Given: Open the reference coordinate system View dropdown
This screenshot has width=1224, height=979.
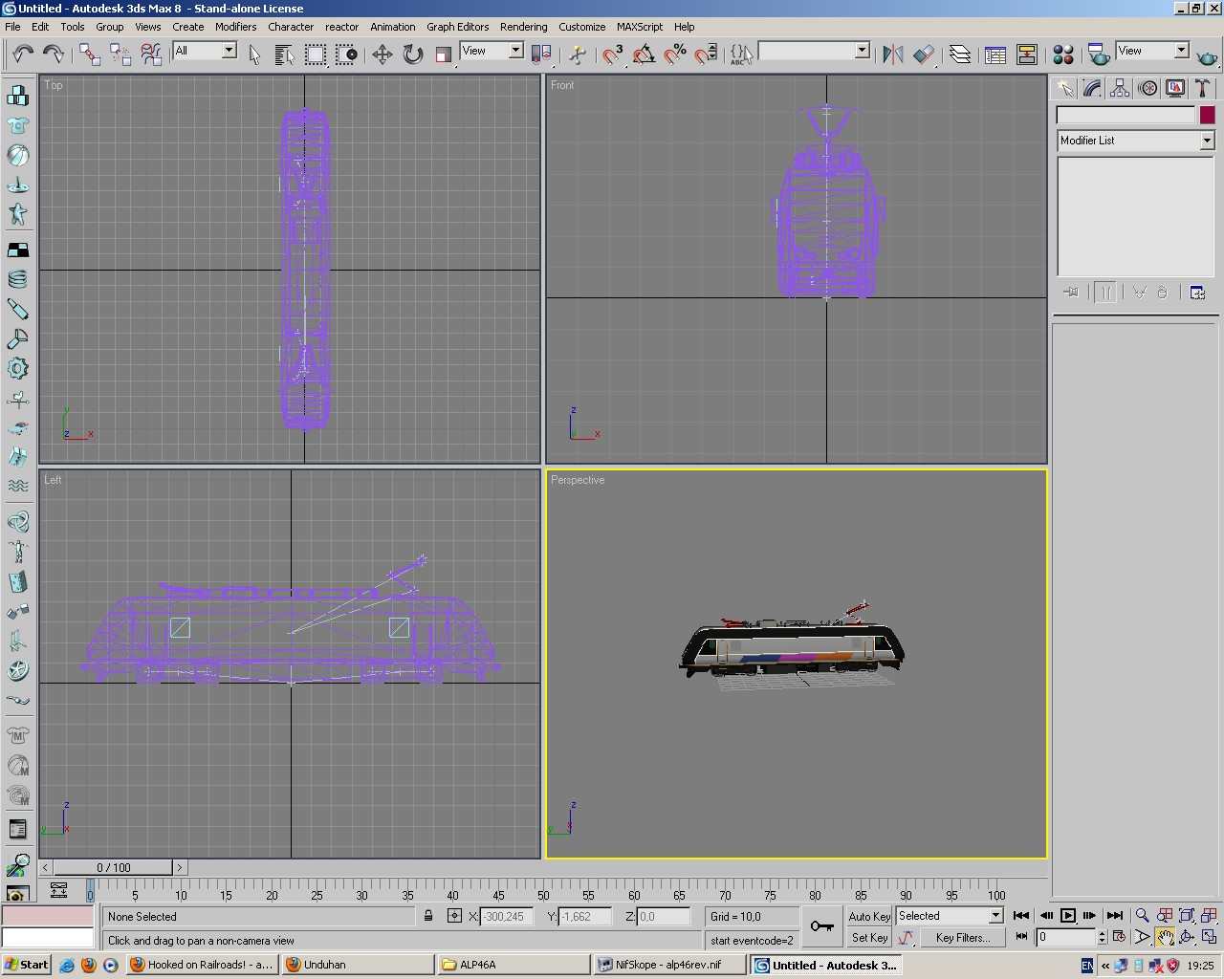Looking at the screenshot, I should click(x=515, y=51).
